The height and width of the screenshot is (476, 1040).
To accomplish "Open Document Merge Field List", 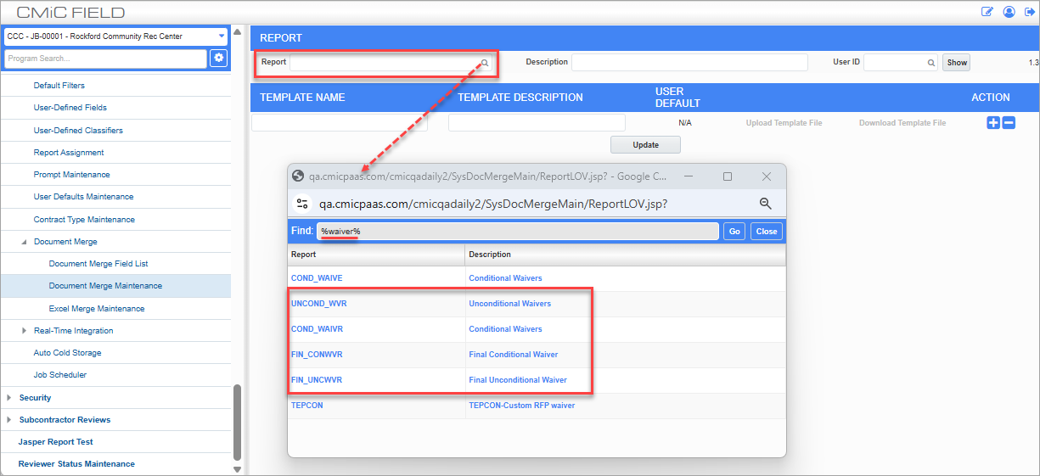I will [98, 264].
